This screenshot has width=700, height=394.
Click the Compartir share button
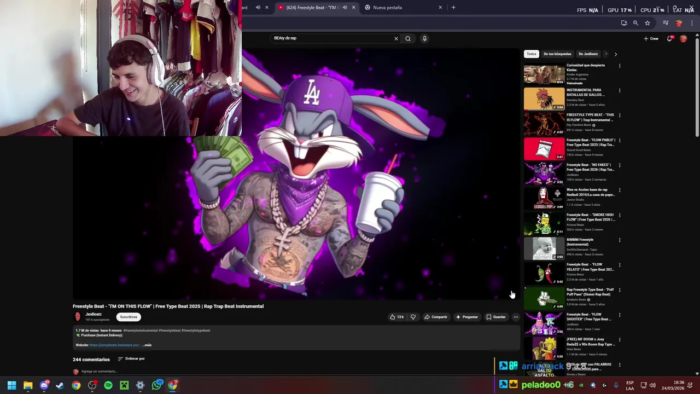pos(436,317)
